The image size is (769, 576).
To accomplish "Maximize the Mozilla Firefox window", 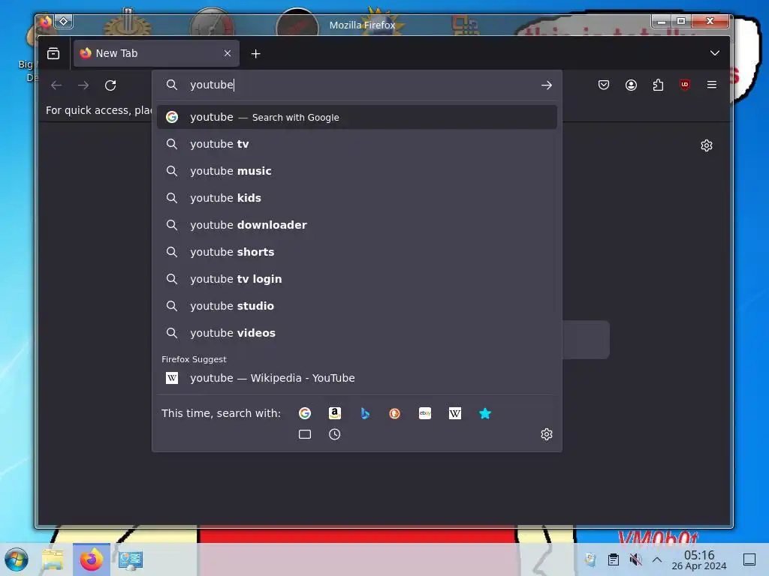I will [680, 21].
